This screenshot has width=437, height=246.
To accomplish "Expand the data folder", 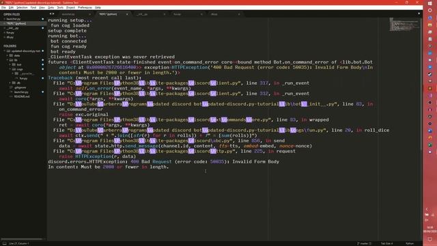I will tap(8, 55).
